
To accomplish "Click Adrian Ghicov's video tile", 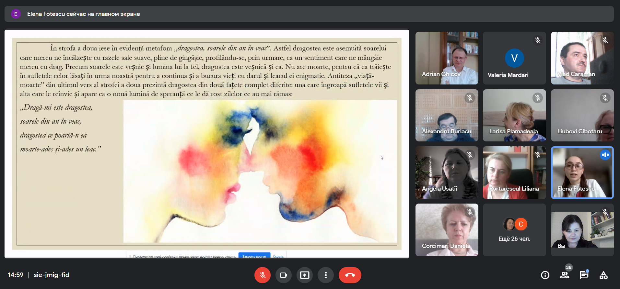I will [447, 58].
